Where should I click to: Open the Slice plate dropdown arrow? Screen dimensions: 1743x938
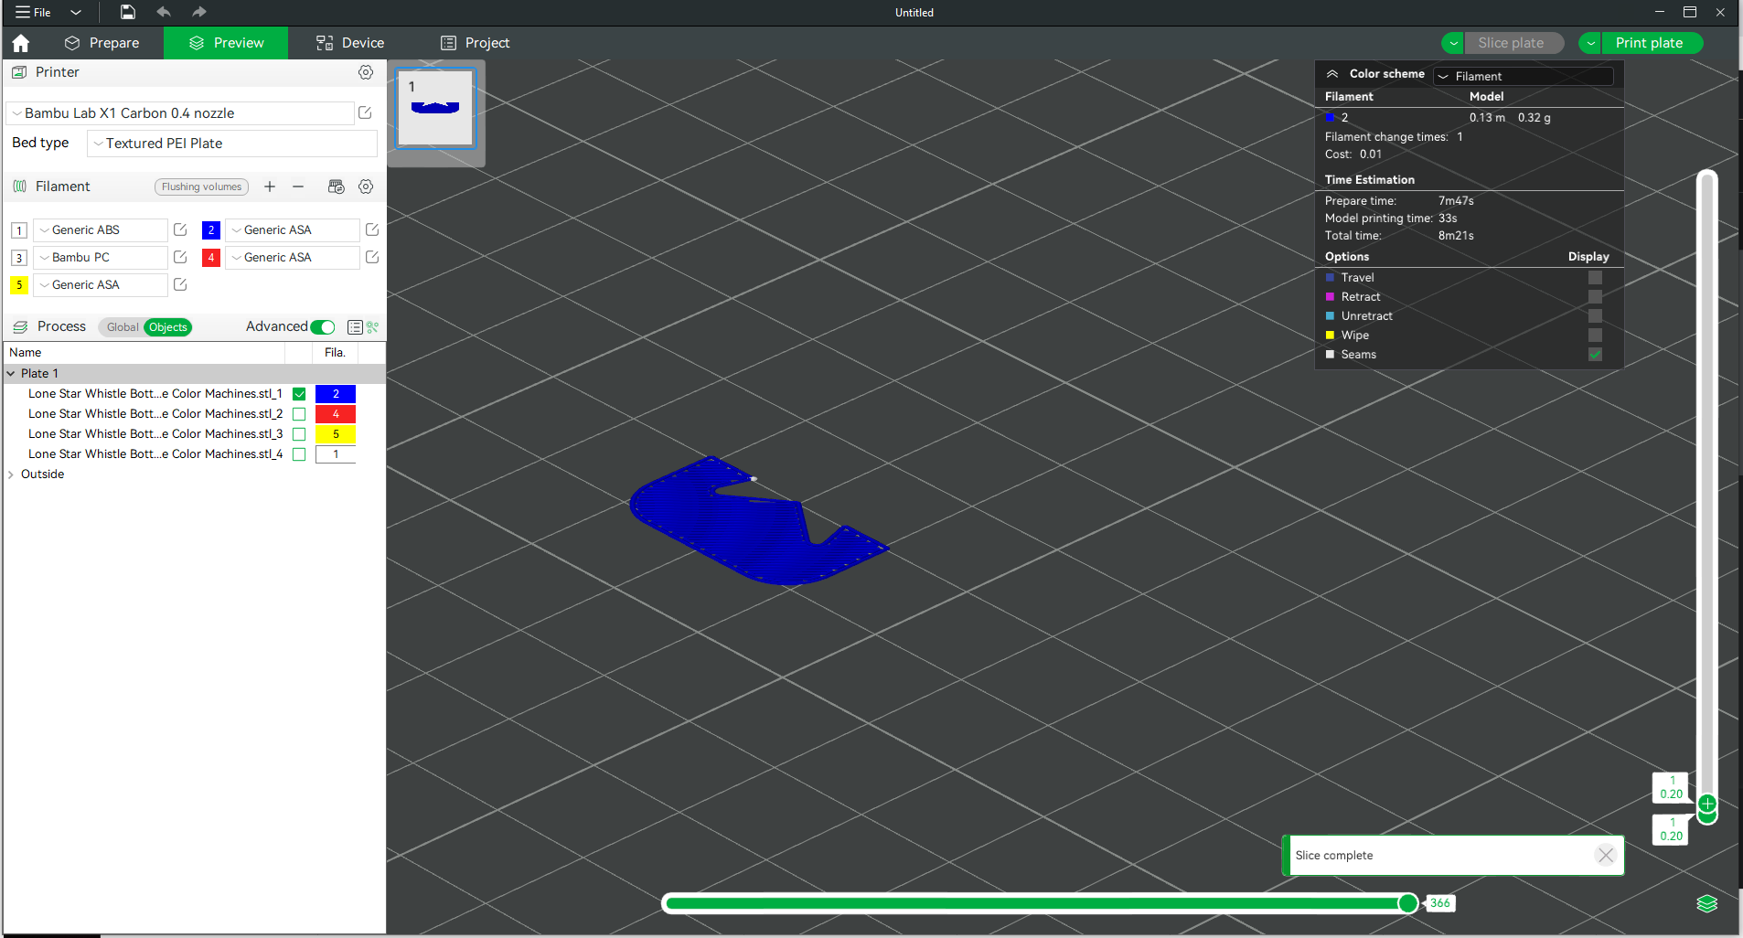(1453, 43)
